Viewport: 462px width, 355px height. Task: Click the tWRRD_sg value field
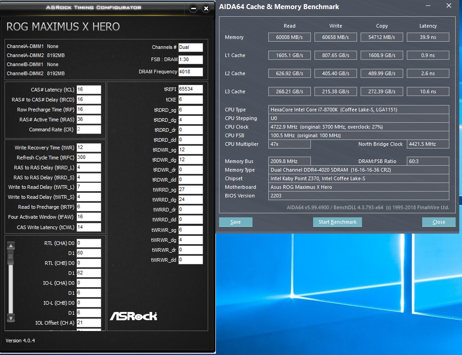click(191, 190)
